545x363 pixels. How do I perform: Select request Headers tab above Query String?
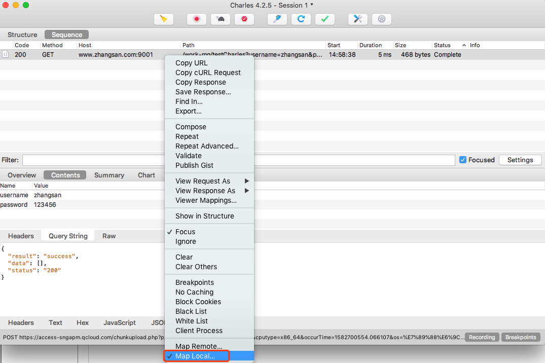point(21,236)
